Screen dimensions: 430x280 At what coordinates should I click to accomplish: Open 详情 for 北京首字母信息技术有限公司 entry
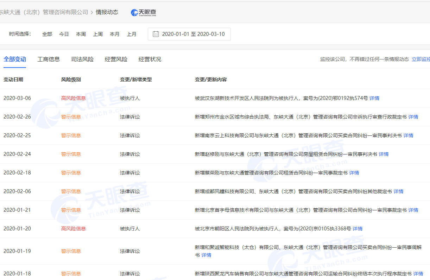[x=413, y=210]
